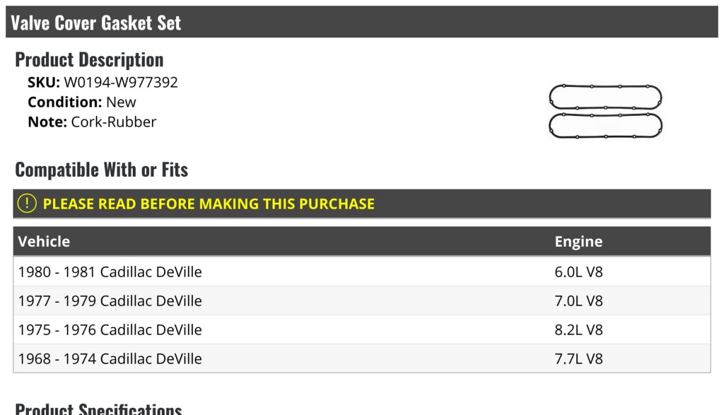Click the 8.2L V8 engine cell
Viewport: 724px width, 415px height.
click(x=579, y=330)
